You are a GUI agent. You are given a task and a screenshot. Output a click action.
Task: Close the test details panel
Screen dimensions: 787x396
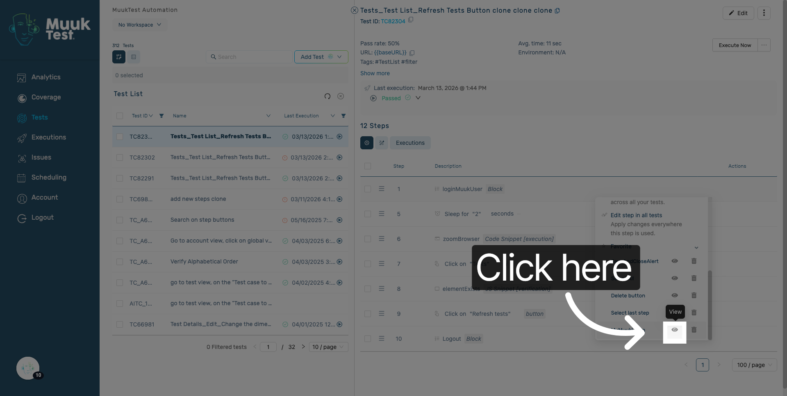point(355,10)
